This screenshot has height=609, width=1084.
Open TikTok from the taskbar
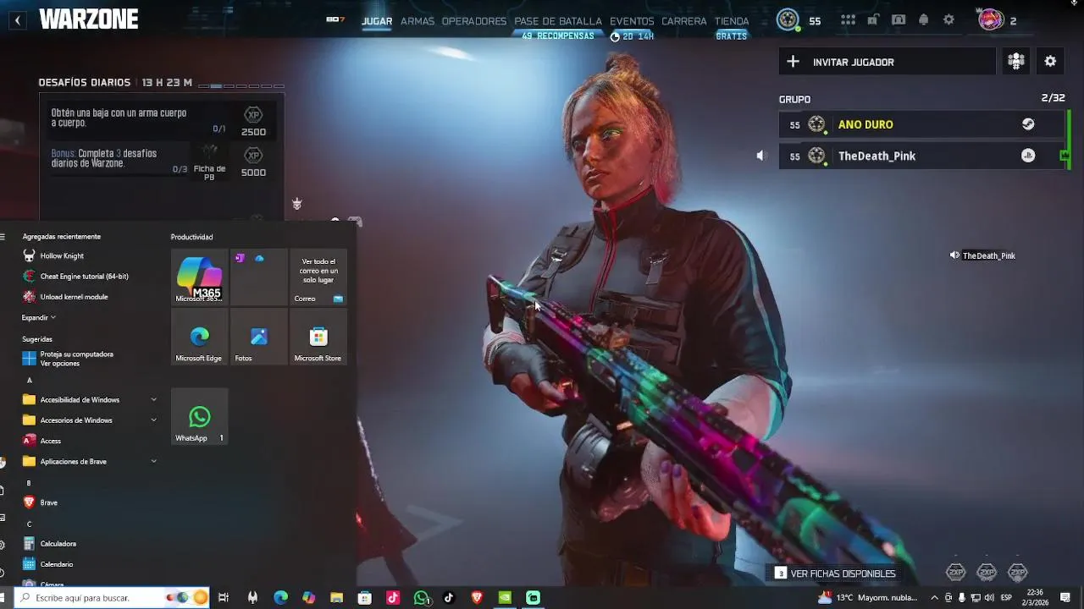pos(449,597)
